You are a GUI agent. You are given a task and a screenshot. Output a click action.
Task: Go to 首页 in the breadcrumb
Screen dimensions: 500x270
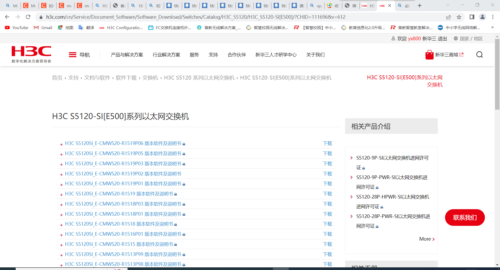coord(57,78)
